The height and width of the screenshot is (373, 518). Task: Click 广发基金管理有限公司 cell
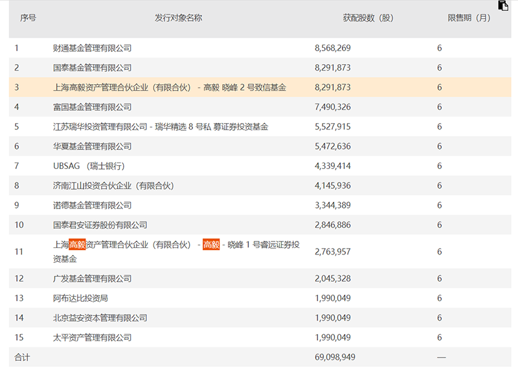92,278
